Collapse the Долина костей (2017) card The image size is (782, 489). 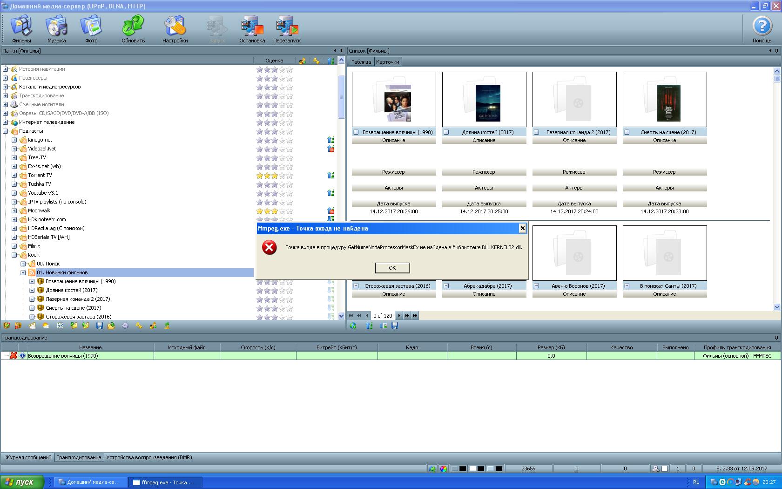pos(446,132)
